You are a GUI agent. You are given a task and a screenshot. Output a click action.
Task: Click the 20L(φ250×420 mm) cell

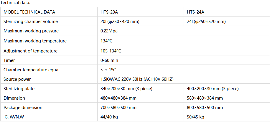tap(120, 22)
